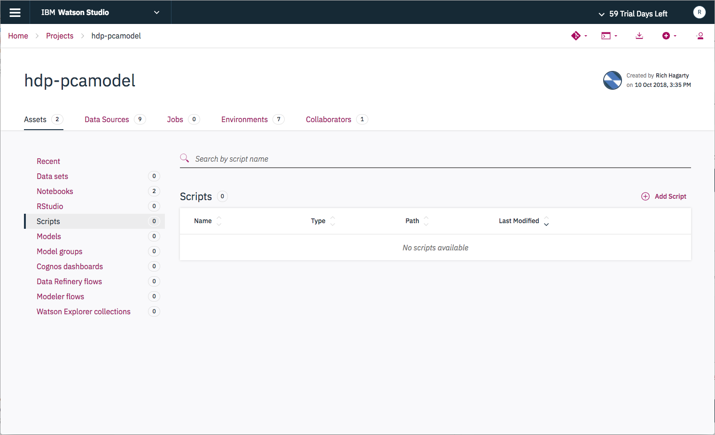This screenshot has height=435, width=715.
Task: Switch to the Collaborators tab
Action: coord(337,119)
